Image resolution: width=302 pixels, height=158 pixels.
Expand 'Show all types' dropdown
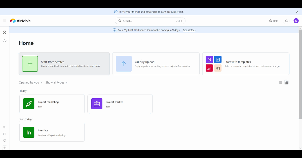[57, 83]
